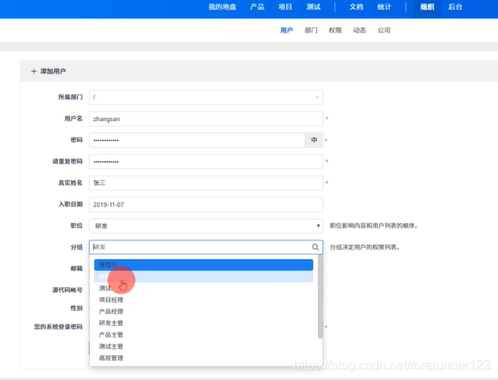Click the plus icon beside 添加用户
The height and width of the screenshot is (380, 498).
pos(34,71)
